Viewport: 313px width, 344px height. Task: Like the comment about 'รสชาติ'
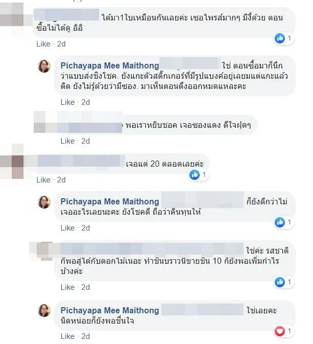tap(68, 287)
